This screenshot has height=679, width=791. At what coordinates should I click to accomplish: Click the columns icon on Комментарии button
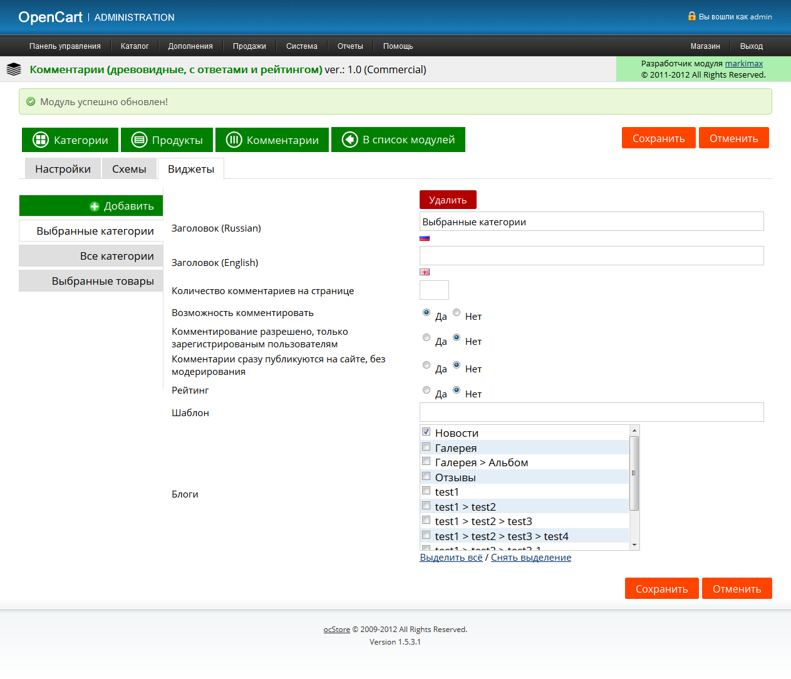[x=234, y=140]
